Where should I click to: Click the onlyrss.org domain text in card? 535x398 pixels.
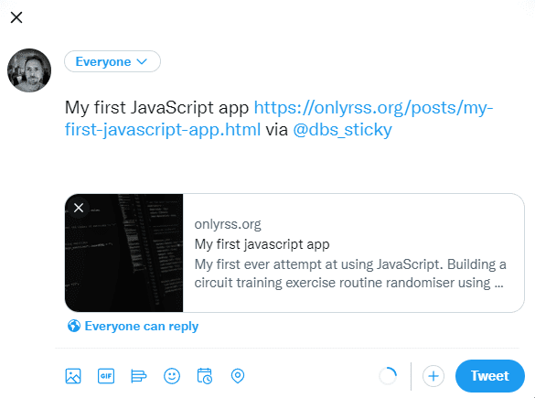coord(228,224)
